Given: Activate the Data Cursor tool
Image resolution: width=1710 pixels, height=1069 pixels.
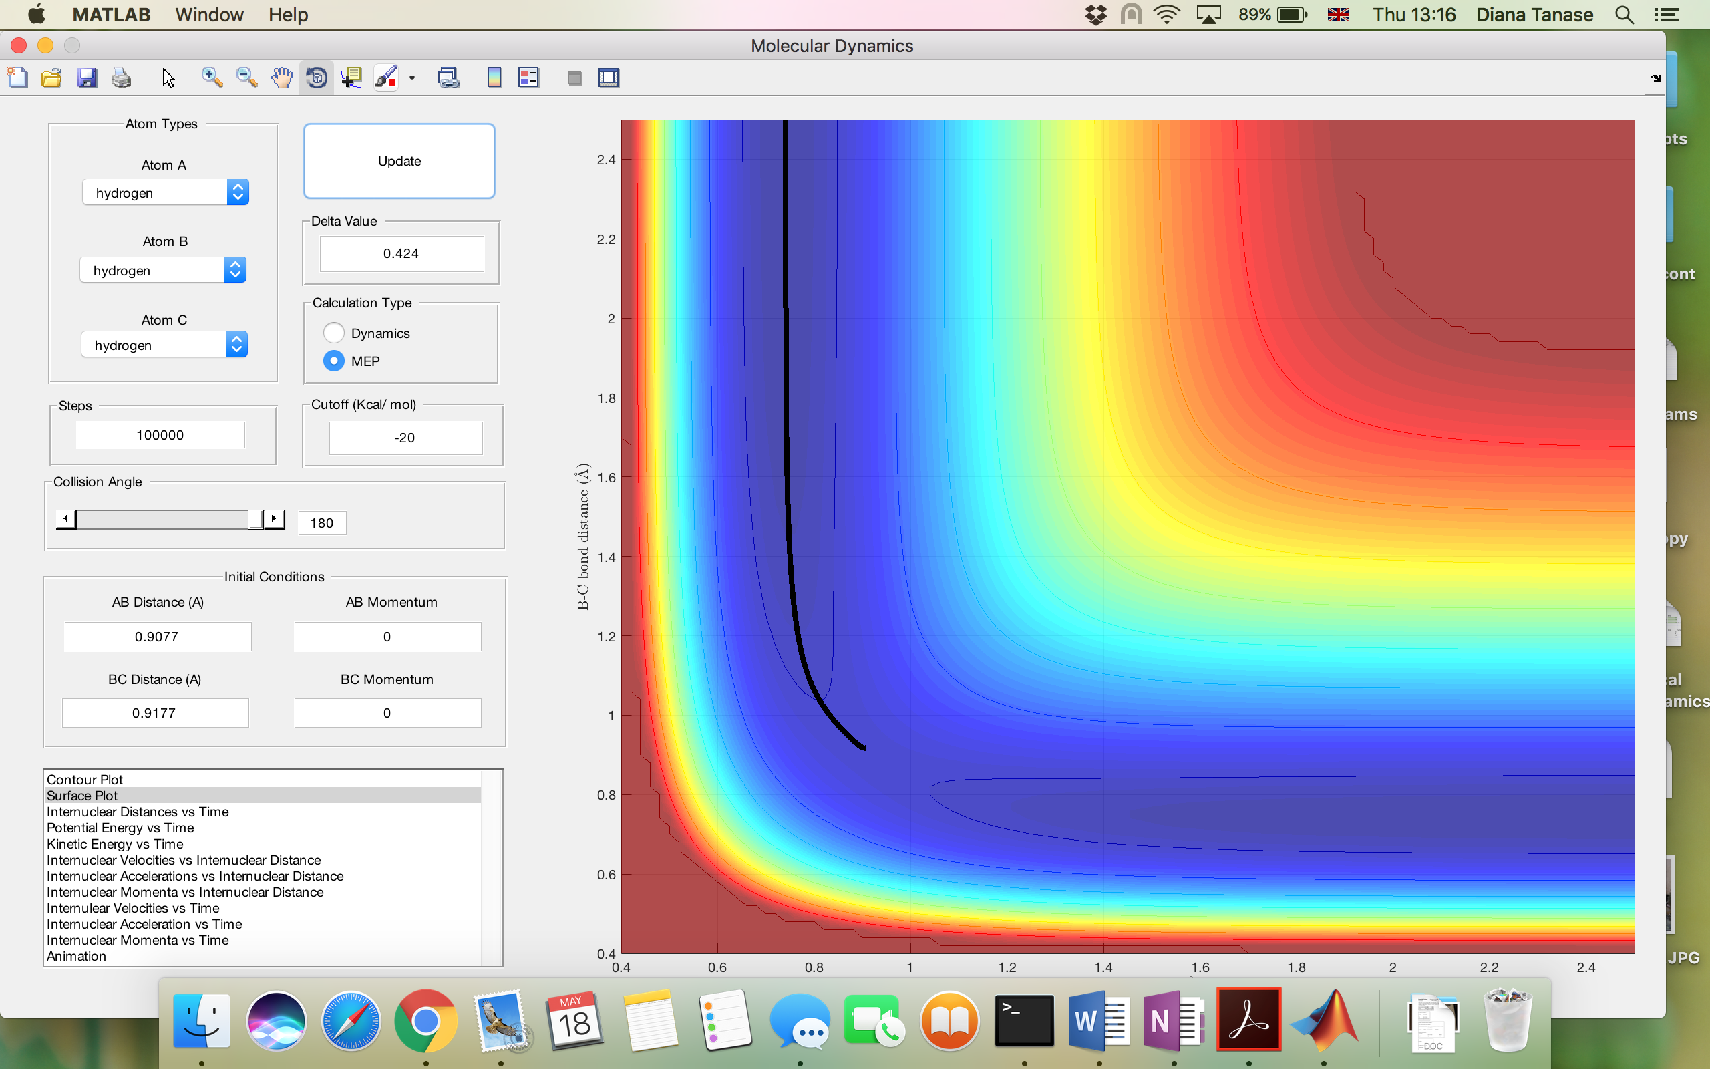Looking at the screenshot, I should [351, 78].
